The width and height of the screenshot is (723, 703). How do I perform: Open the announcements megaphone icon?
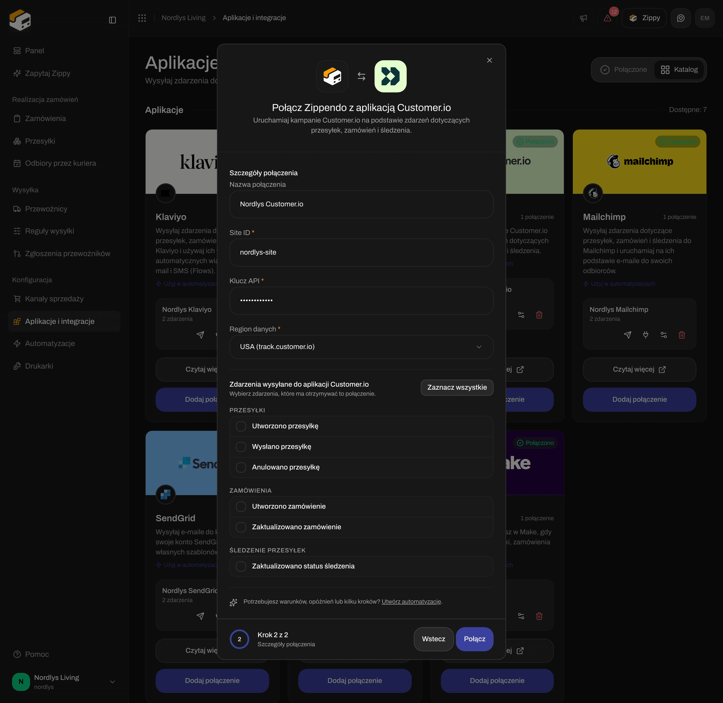583,18
